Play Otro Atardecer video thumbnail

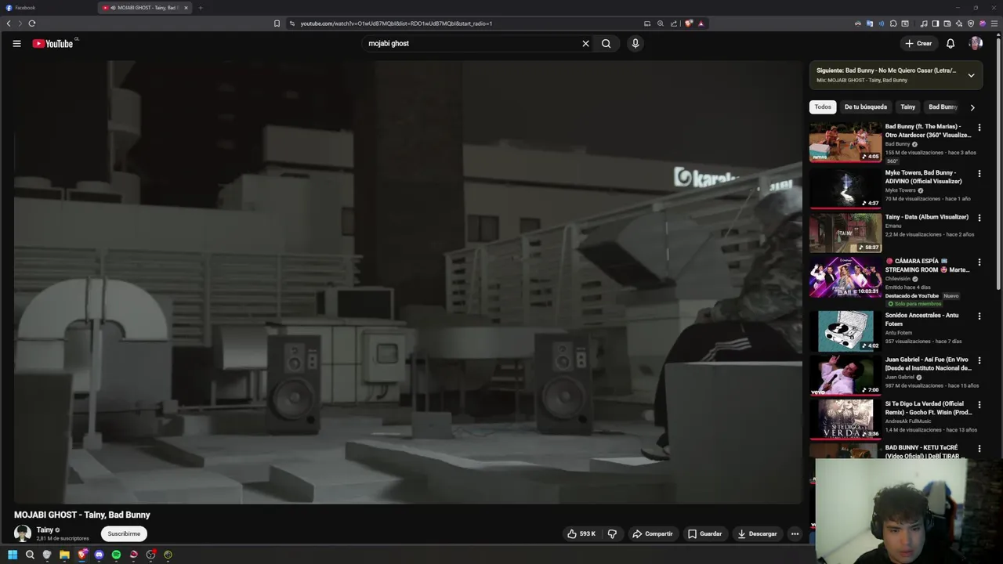845,142
